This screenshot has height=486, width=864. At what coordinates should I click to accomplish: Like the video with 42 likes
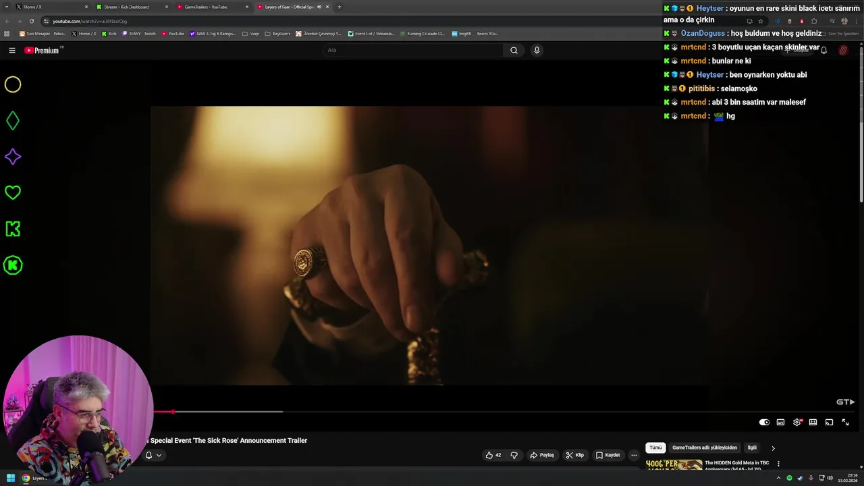click(493, 455)
